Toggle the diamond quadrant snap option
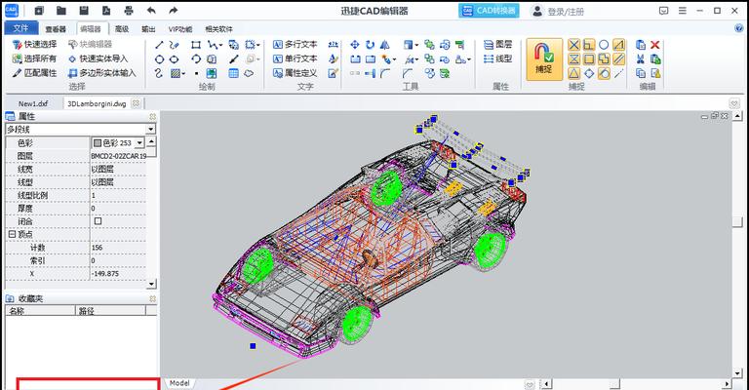The width and height of the screenshot is (749, 390). tap(589, 73)
